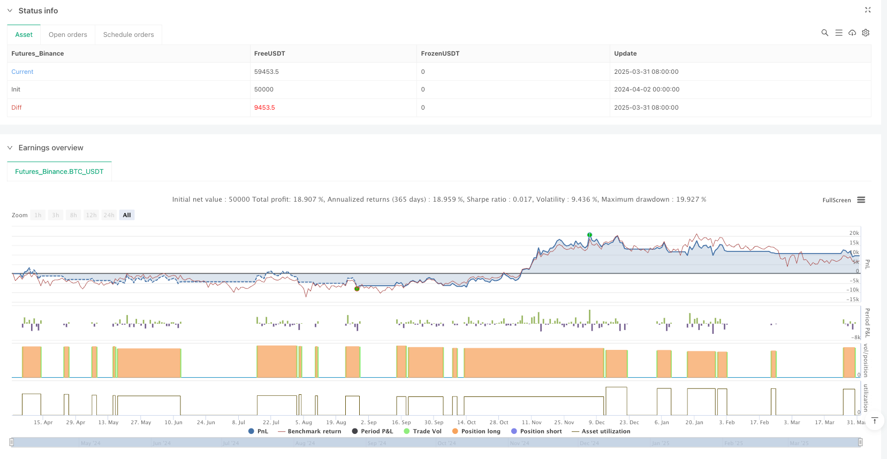Toggle the PnL series in legend
Viewport: 887px width, 459px height.
[x=259, y=431]
